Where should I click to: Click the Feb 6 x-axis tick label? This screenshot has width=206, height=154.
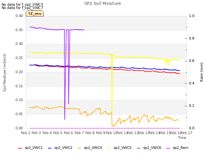tap(68, 133)
